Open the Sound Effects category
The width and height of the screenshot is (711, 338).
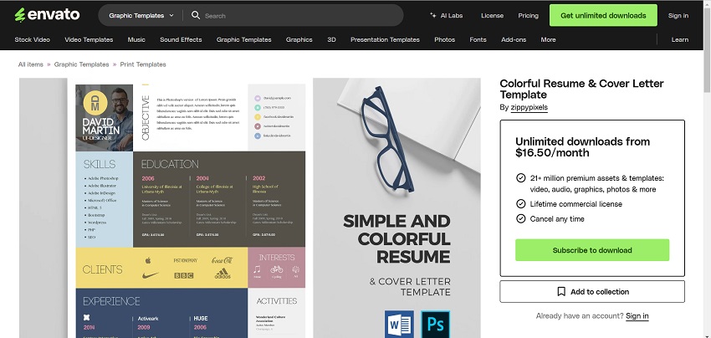tap(181, 39)
